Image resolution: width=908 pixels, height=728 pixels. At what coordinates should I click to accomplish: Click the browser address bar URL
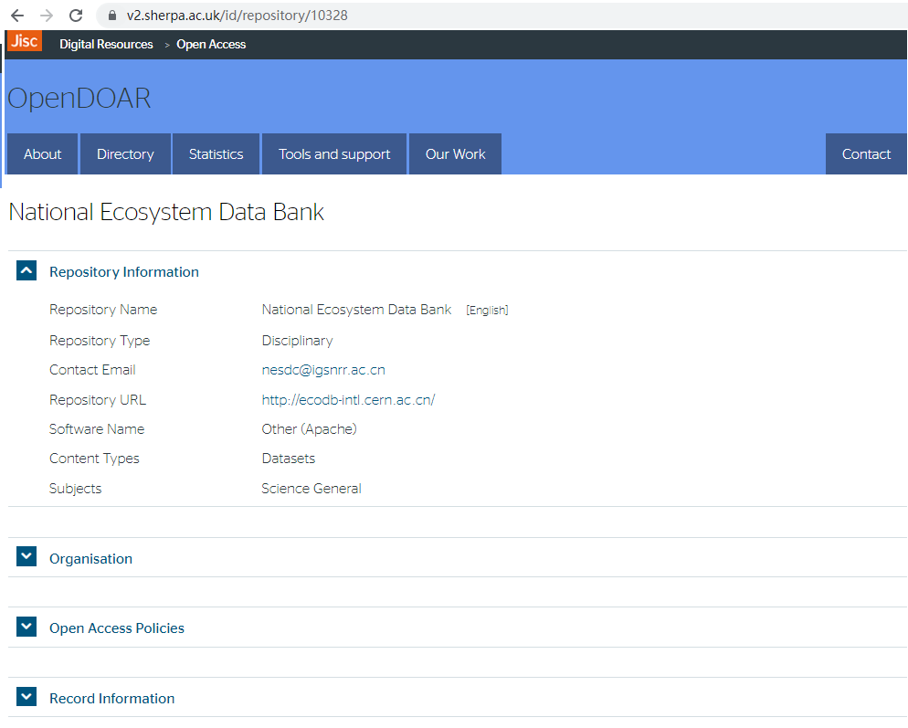coord(238,16)
